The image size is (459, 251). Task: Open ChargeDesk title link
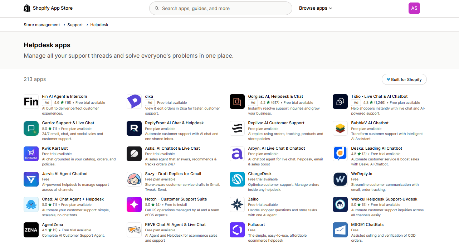(260, 174)
